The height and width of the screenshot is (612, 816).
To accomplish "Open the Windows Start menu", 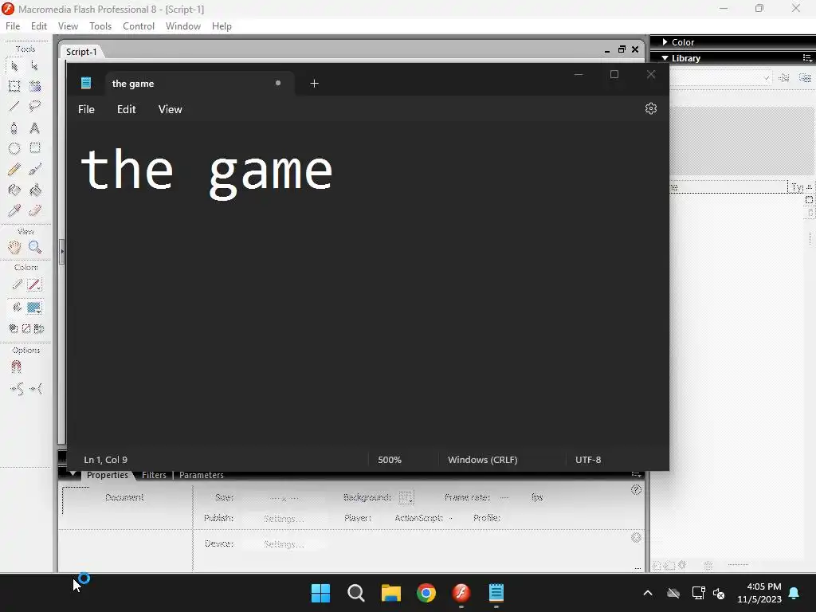I will pos(320,593).
